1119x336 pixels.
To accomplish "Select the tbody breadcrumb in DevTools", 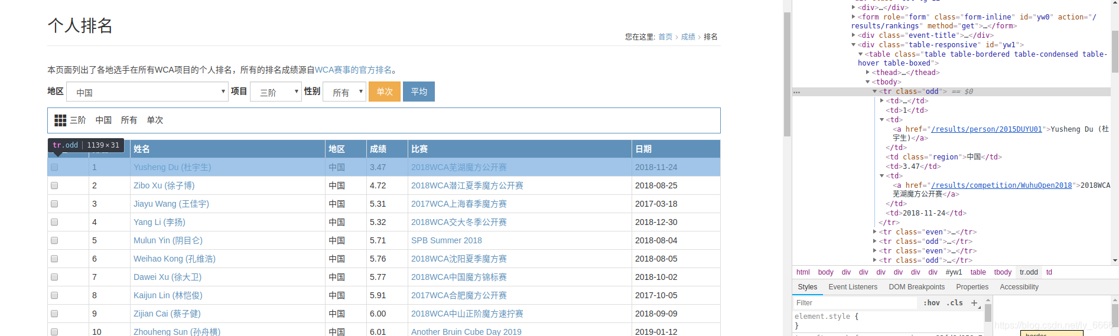I will pyautogui.click(x=1003, y=272).
